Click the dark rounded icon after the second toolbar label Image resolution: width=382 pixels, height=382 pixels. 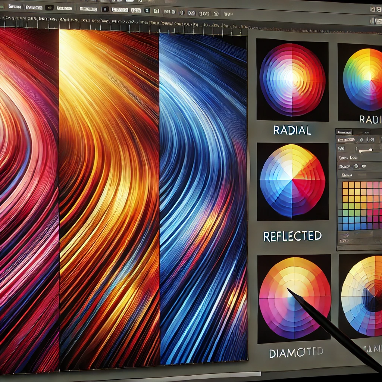pyautogui.click(x=50, y=7)
